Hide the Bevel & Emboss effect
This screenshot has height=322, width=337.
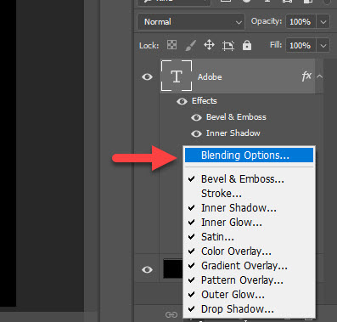196,117
